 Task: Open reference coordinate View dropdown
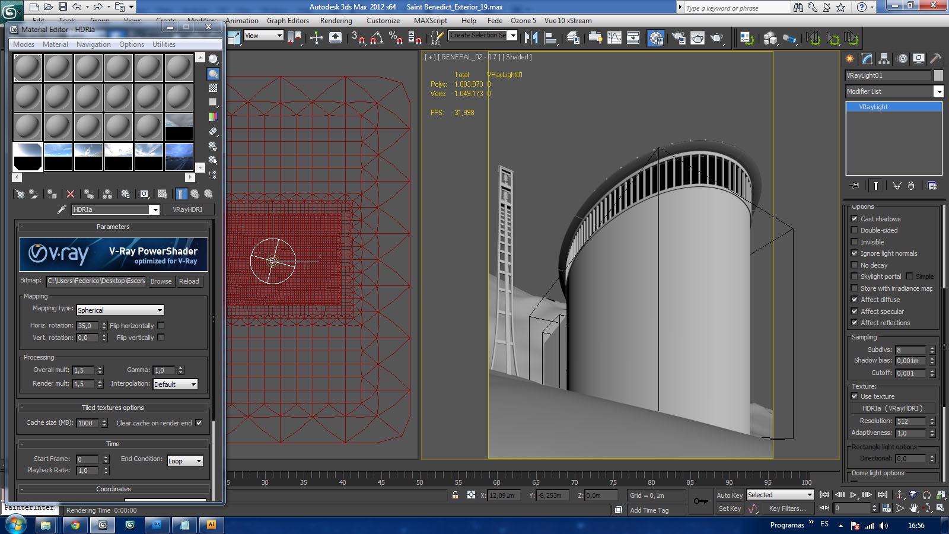pyautogui.click(x=263, y=36)
